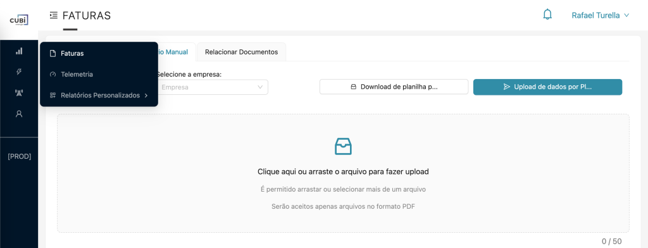The width and height of the screenshot is (648, 248).
Task: Click the FATURAS page title
Action: (x=87, y=16)
